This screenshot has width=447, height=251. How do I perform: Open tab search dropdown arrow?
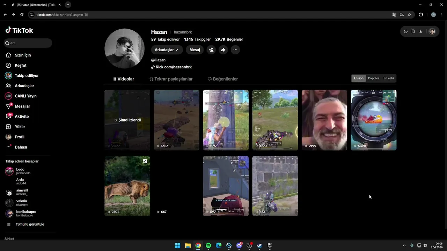point(5,5)
